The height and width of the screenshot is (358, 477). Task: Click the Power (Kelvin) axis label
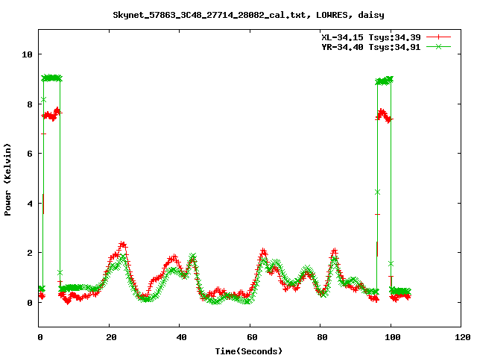(x=7, y=179)
